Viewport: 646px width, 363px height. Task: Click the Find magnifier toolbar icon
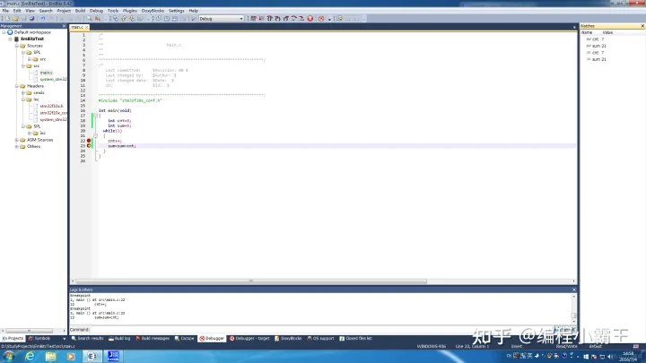coord(89,19)
